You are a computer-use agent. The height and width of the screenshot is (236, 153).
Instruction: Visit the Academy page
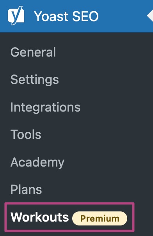coord(76,162)
